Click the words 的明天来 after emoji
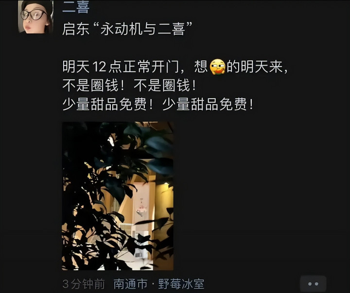Screen dimensions: 350x293 (255, 67)
